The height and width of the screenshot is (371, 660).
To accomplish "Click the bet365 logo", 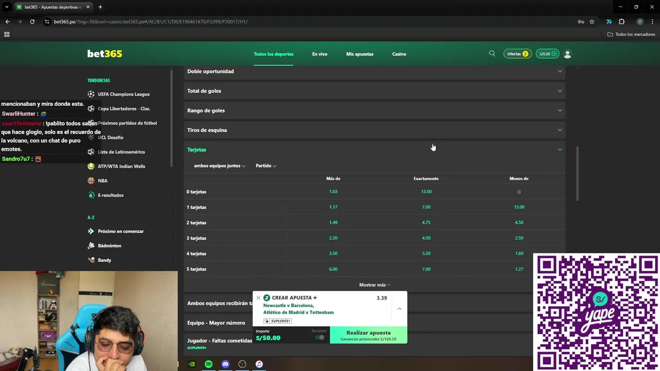I will [x=105, y=54].
